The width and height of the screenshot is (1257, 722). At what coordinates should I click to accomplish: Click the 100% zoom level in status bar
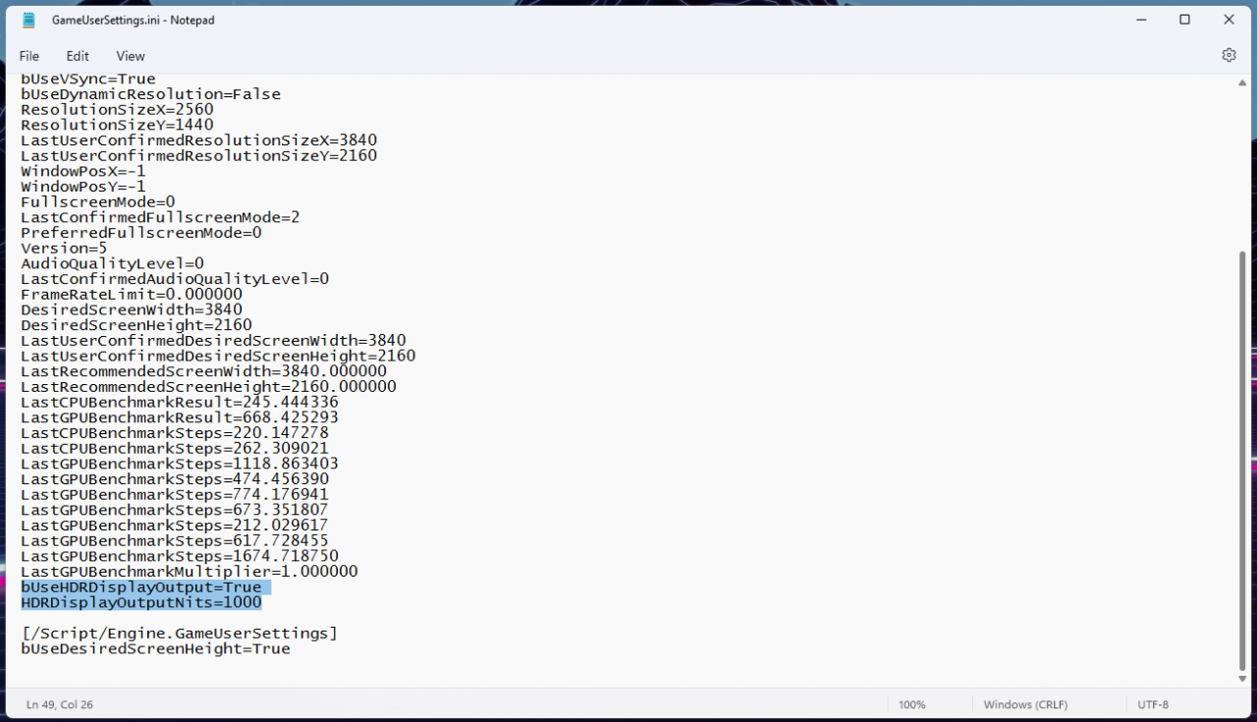[912, 704]
